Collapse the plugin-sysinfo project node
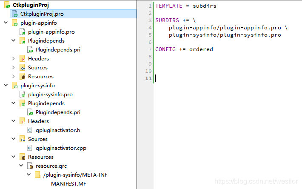This screenshot has height=189, width=302. pyautogui.click(x=6, y=85)
